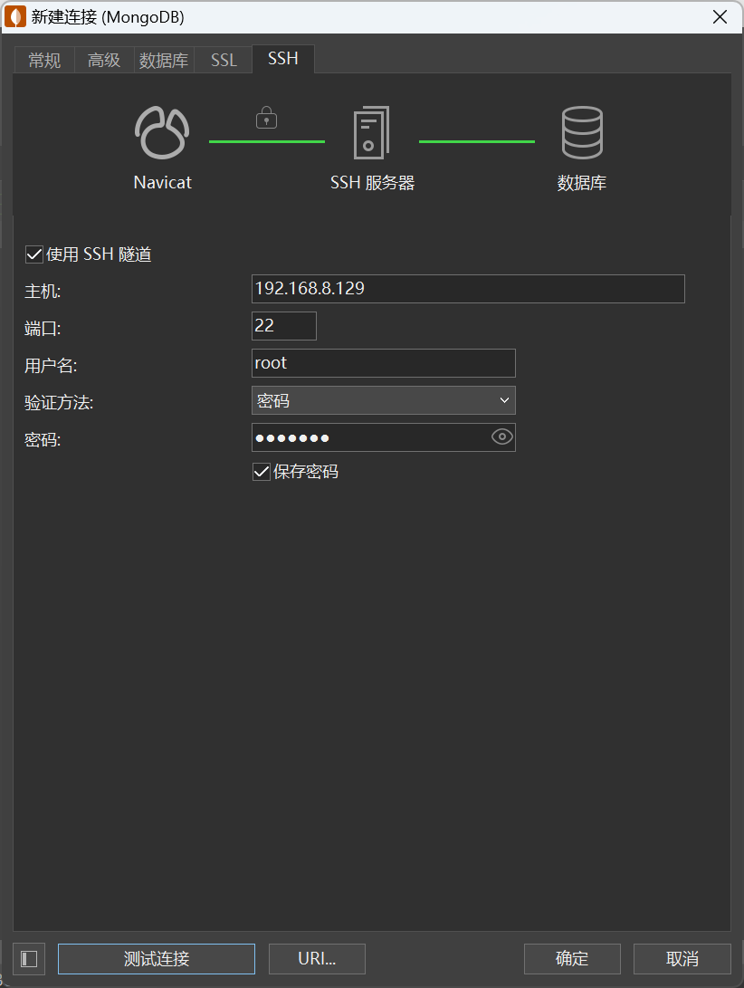744x988 pixels.
Task: Confirm with the 确定 button
Action: coord(572,959)
